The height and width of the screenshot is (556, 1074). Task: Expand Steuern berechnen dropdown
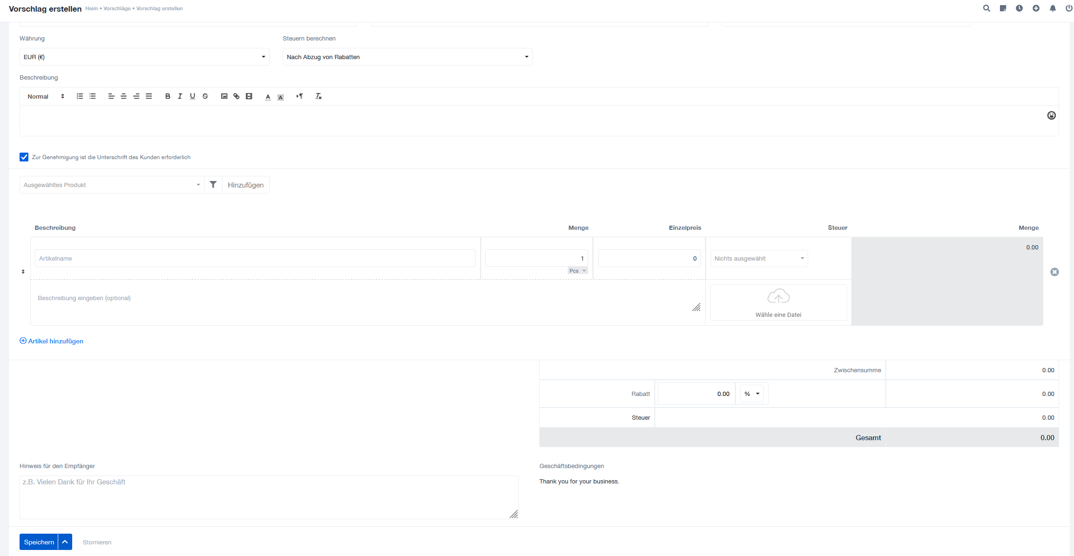pos(407,57)
